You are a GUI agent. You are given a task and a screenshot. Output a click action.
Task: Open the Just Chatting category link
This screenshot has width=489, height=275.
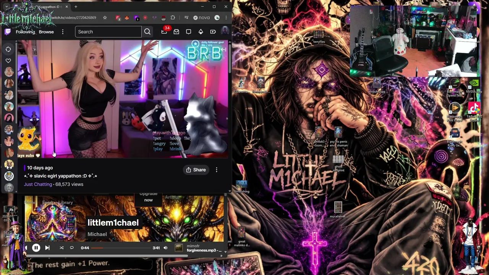[38, 184]
